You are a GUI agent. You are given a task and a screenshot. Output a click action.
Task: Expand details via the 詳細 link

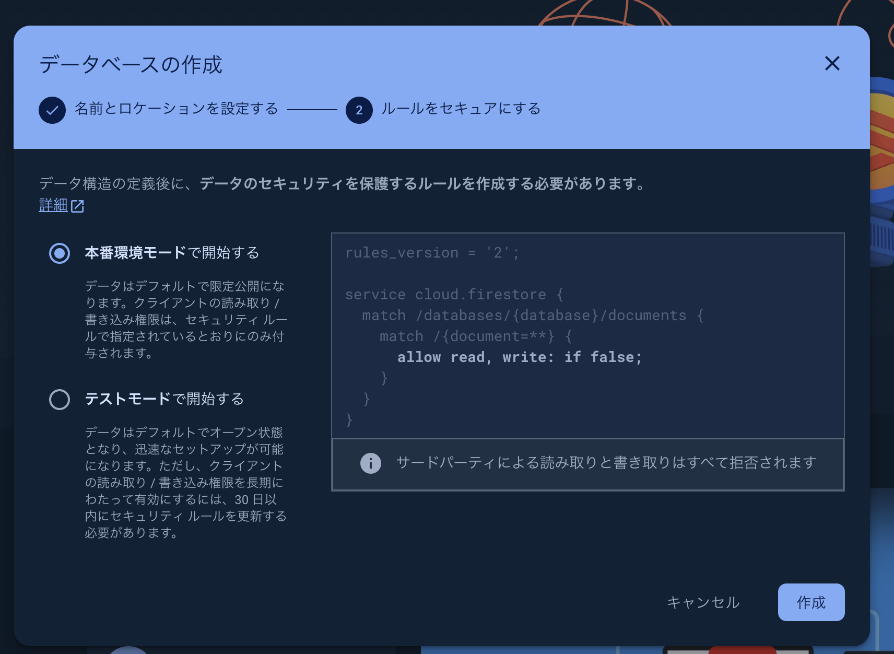click(52, 205)
